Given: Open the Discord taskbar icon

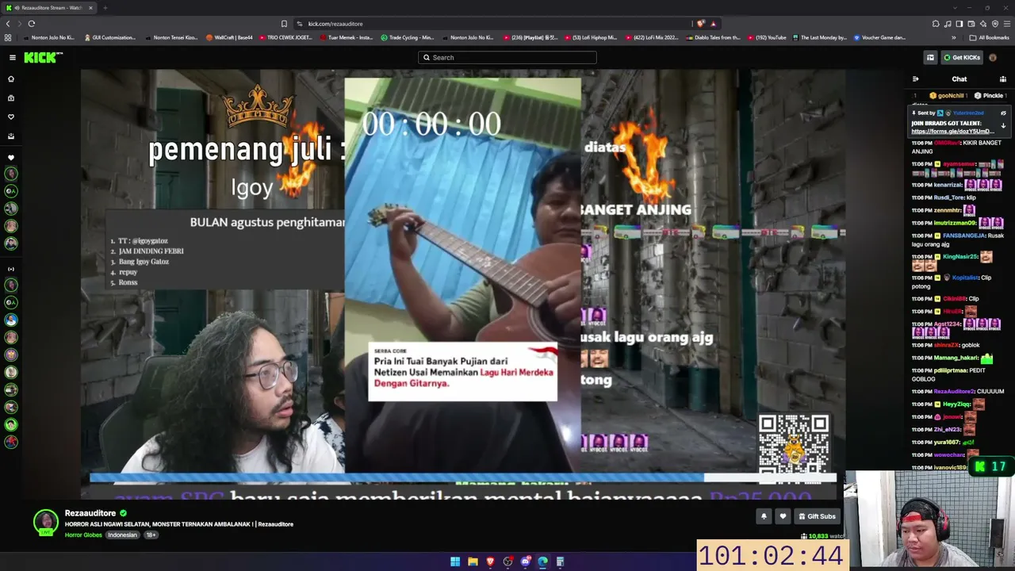Looking at the screenshot, I should [x=525, y=561].
